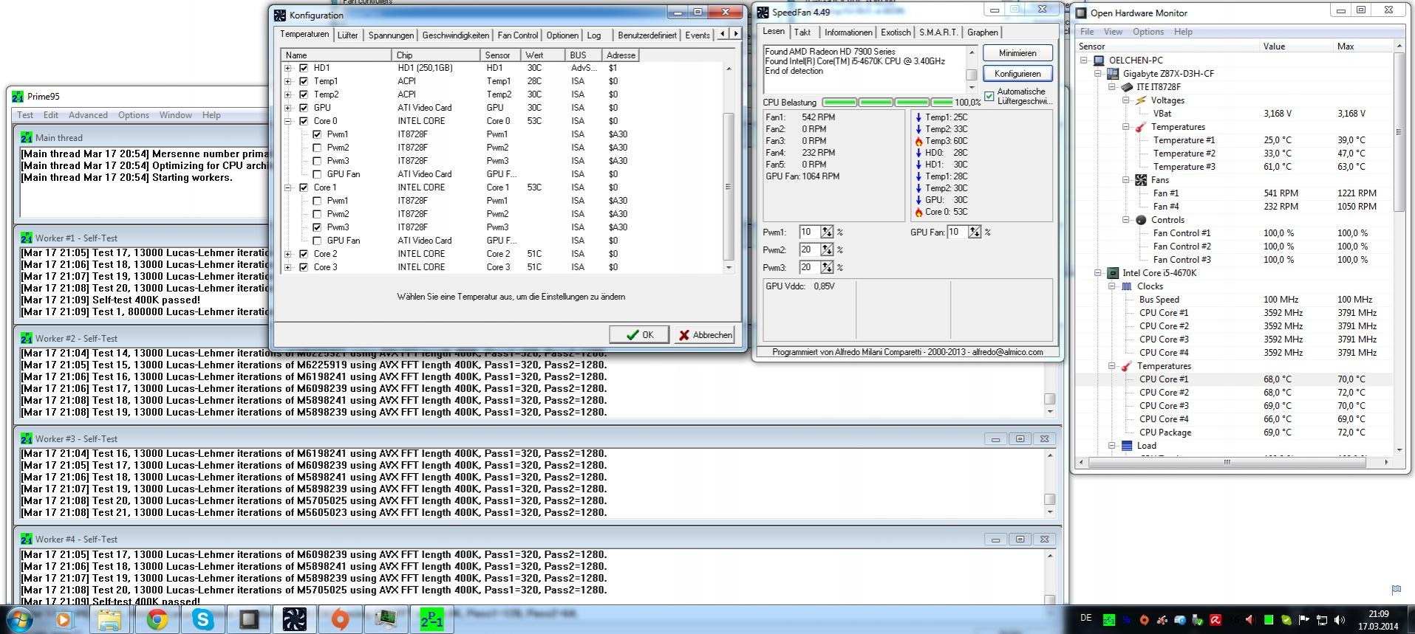
Task: Collapse the Core 0 tree node
Action: [288, 121]
